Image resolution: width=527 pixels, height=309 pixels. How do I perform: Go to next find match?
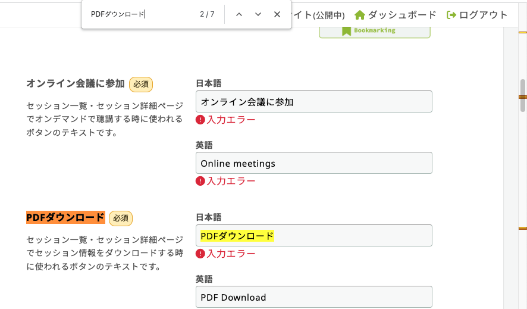258,14
